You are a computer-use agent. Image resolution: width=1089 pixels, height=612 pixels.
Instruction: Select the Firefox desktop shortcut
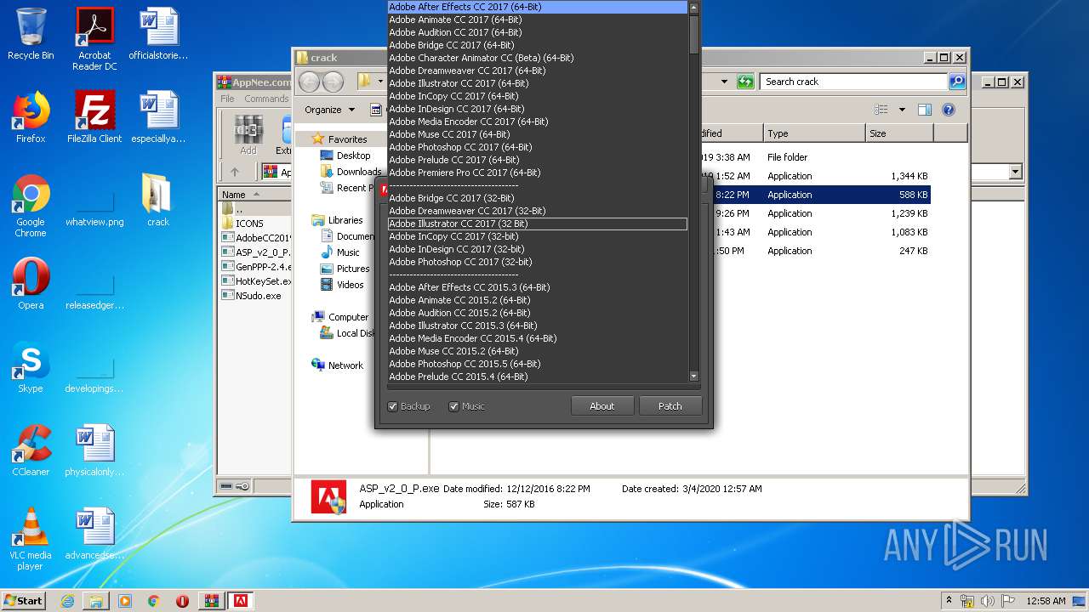[31, 116]
